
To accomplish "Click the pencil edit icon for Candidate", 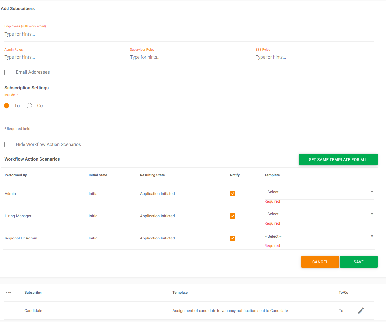I will [361, 311].
